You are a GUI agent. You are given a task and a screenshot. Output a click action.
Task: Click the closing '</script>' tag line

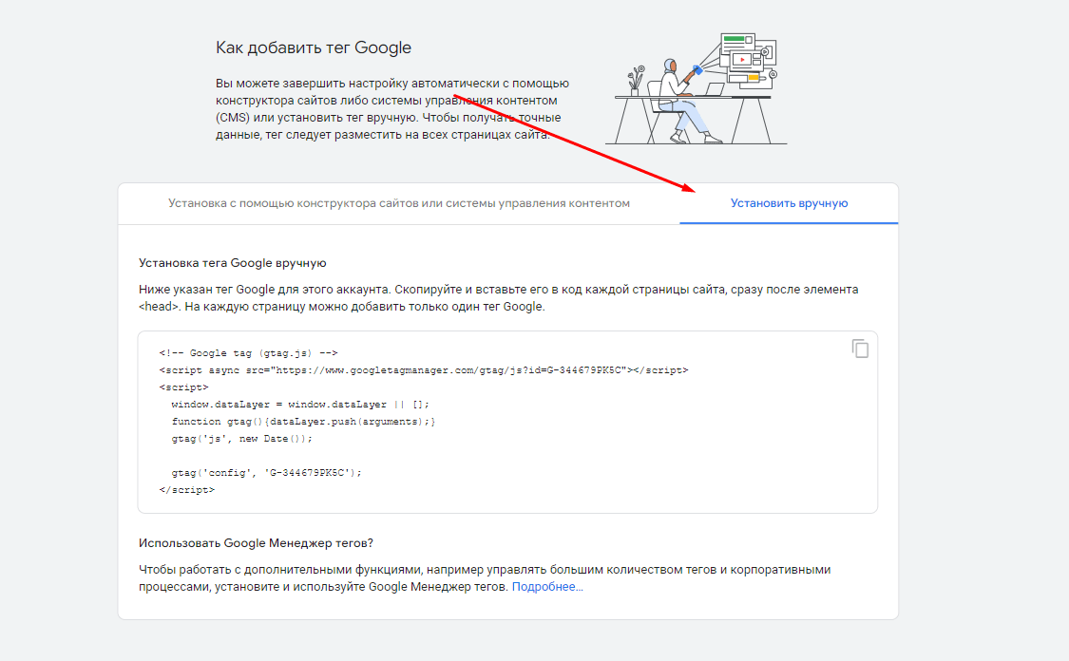click(186, 489)
